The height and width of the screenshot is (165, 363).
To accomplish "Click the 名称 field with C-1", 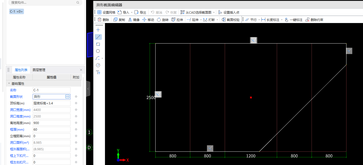I will 52,90.
